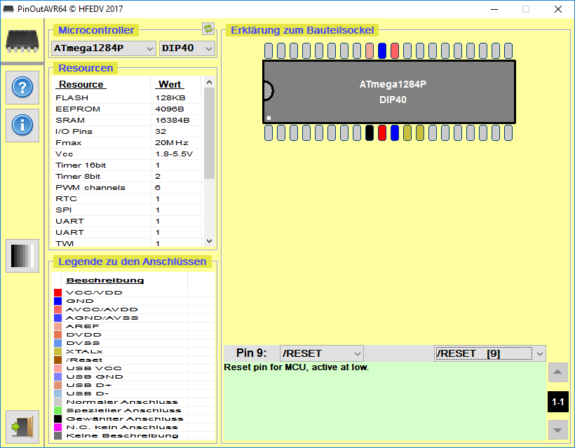The height and width of the screenshot is (448, 575).
Task: Click the down arrow button beside the description
Action: click(557, 430)
